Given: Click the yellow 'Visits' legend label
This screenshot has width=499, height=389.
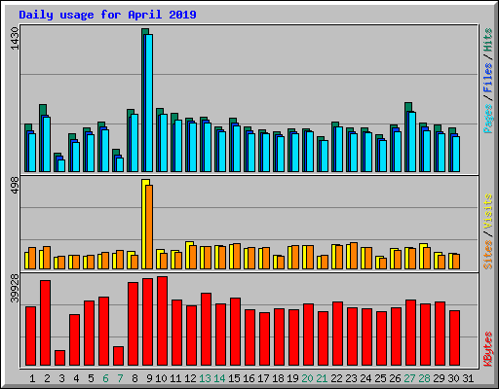Looking at the screenshot, I should click(487, 211).
